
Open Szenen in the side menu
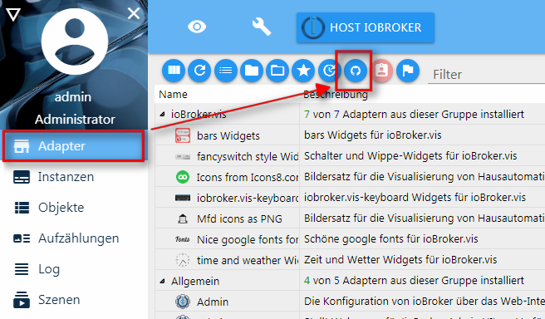(x=74, y=300)
